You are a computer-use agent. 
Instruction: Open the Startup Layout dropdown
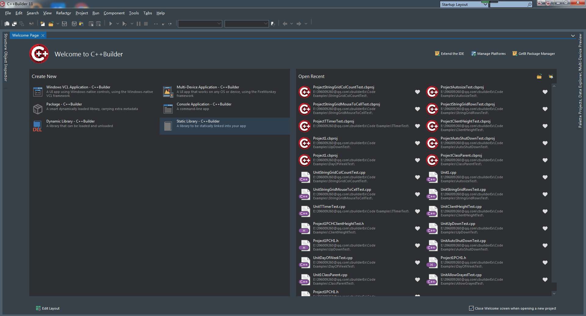tap(464, 4)
